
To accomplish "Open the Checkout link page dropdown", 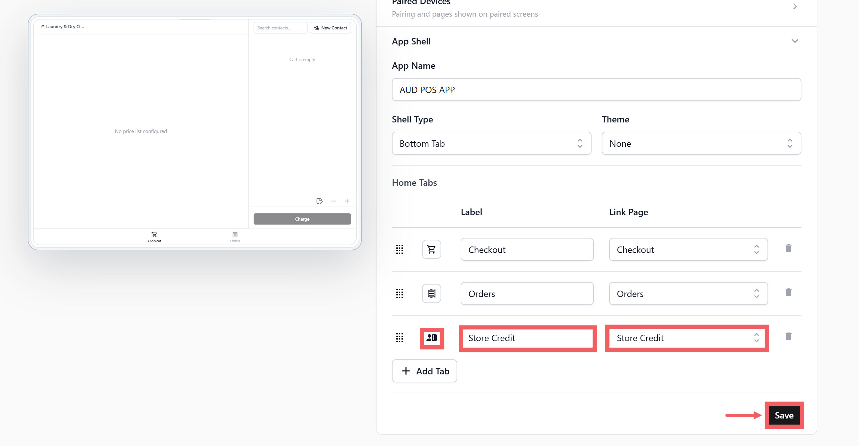I will point(688,250).
